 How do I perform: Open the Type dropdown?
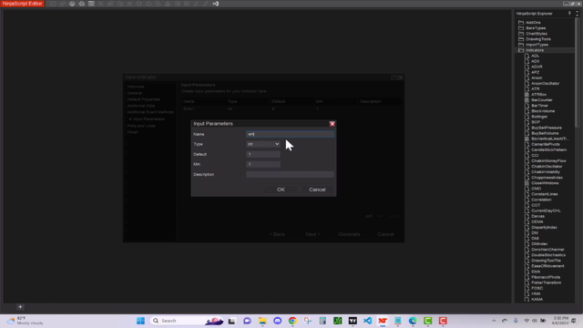pos(263,144)
